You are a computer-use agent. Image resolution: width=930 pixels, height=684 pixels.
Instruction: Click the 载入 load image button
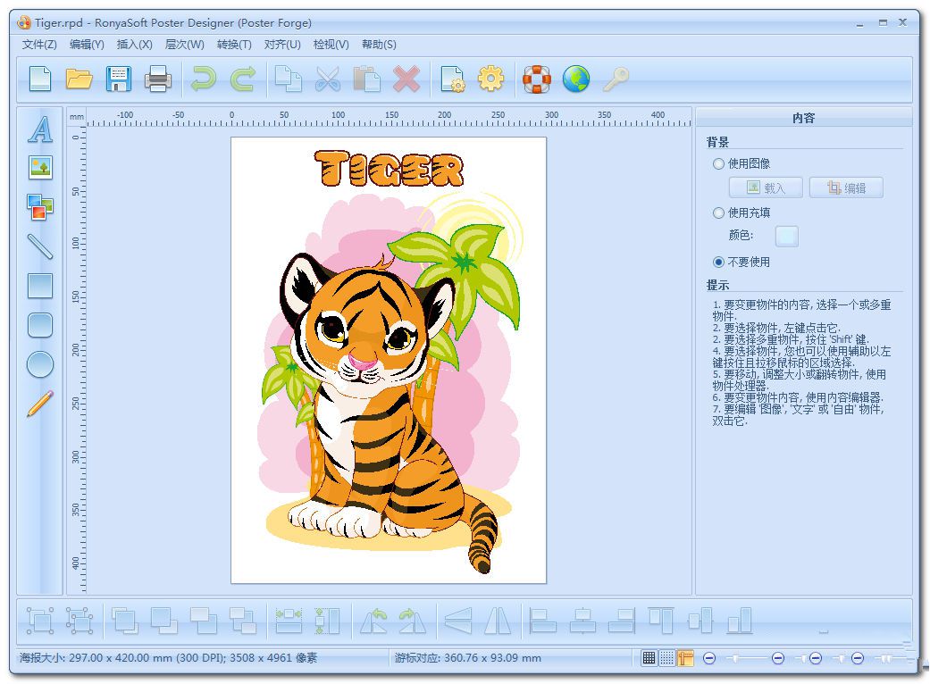[x=766, y=188]
